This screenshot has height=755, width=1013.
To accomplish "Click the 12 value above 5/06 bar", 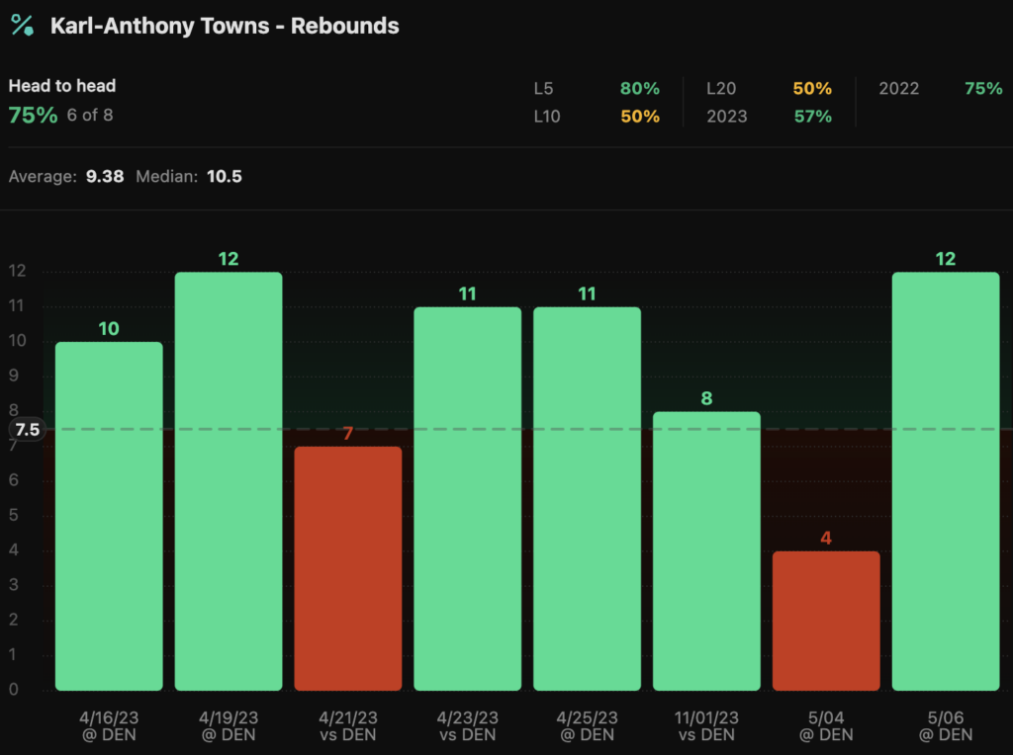I will 945,260.
